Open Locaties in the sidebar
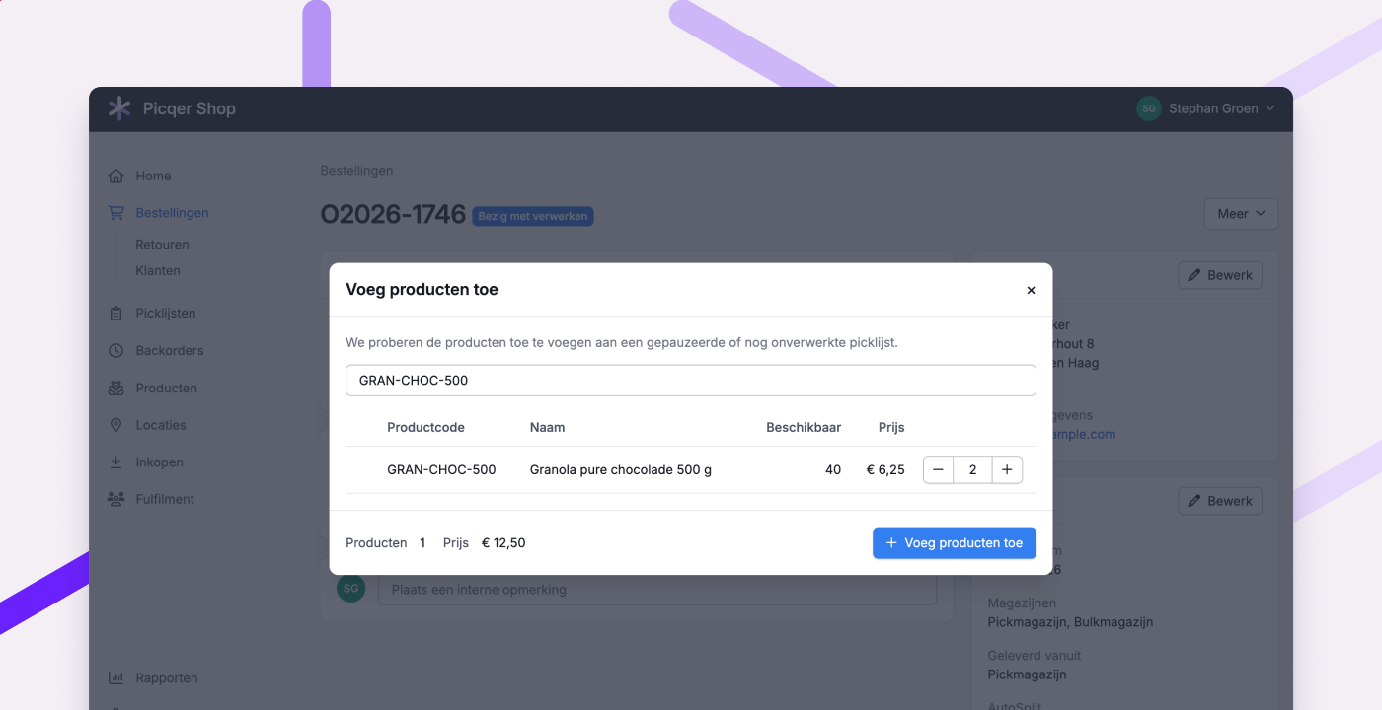Image resolution: width=1382 pixels, height=710 pixels. 161,425
